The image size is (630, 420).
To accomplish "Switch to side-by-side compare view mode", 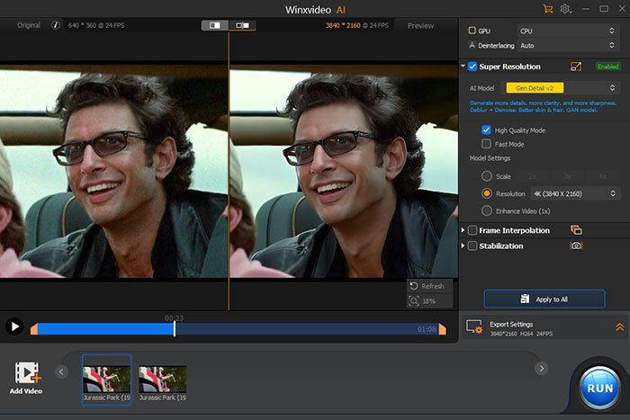I will click(242, 25).
